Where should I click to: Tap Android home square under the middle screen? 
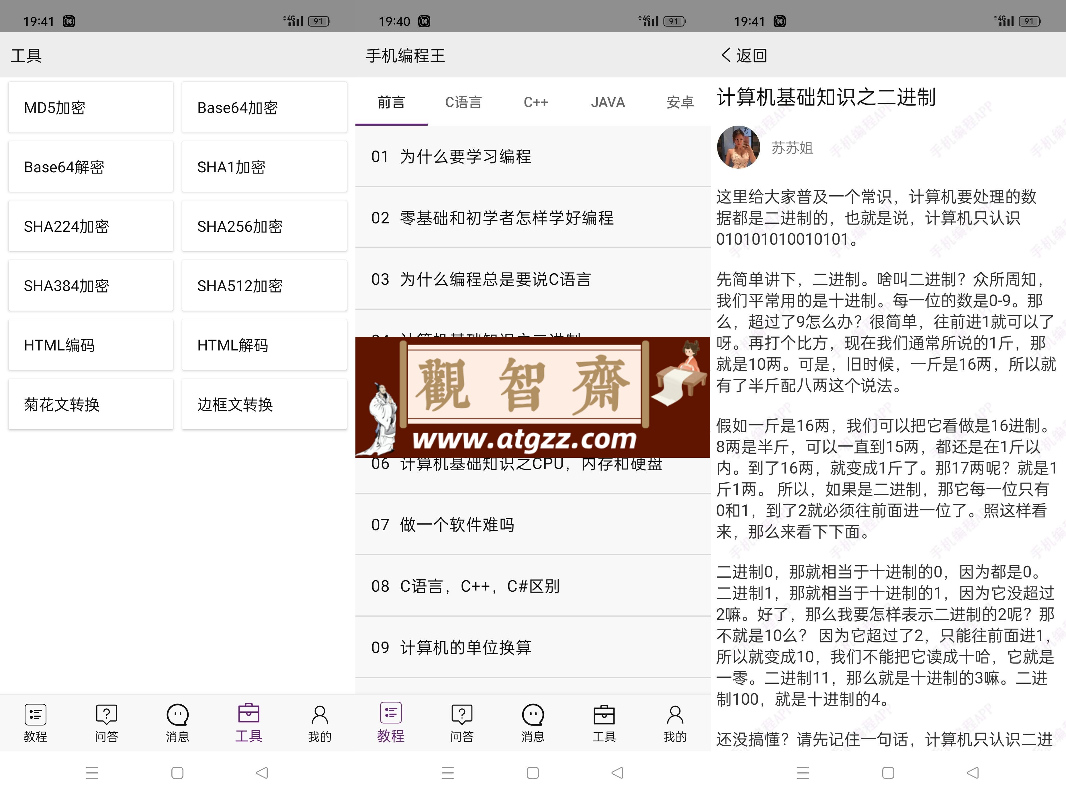533,773
